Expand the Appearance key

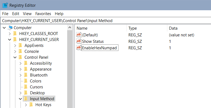pyautogui.click(x=21, y=69)
